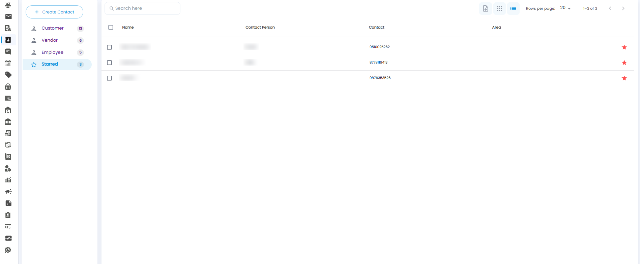The width and height of the screenshot is (640, 264).
Task: Click the file upload import icon
Action: click(486, 8)
